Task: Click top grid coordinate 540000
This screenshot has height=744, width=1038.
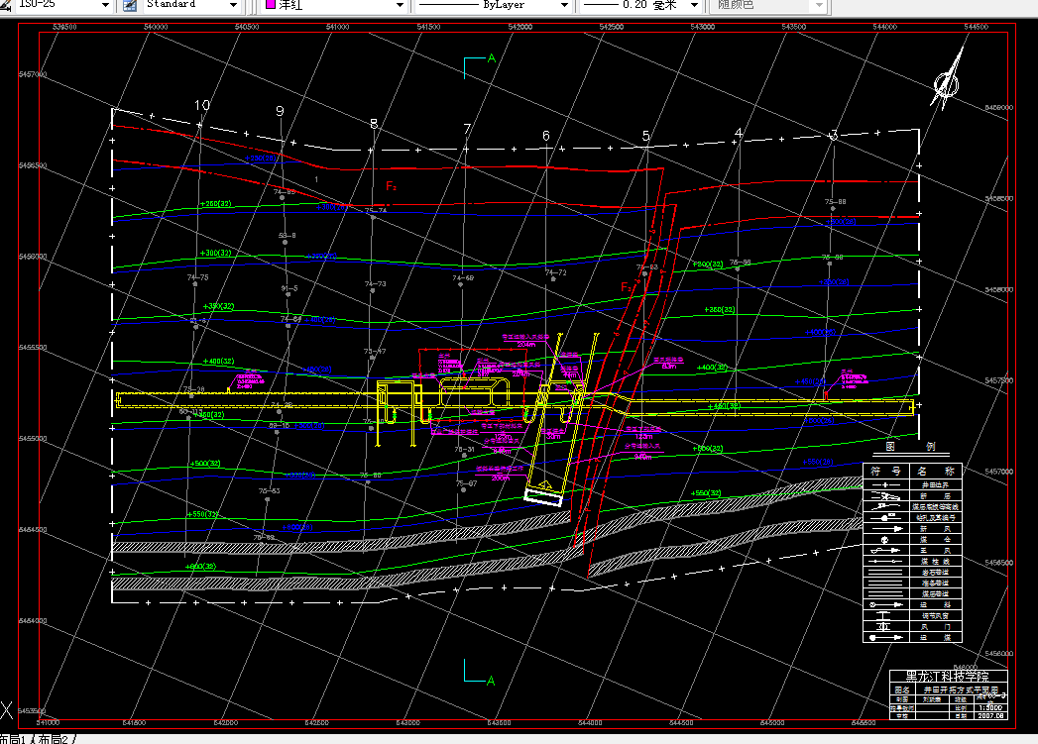Action: (156, 27)
